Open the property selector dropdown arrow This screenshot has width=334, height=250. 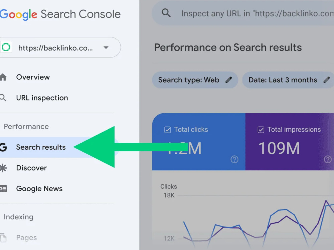click(x=106, y=48)
